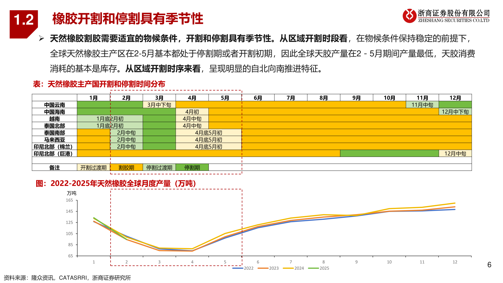Click the 105 y-axis tick label

pos(69,233)
